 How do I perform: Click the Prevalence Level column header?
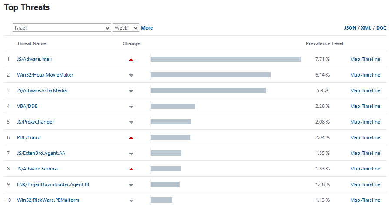click(324, 43)
